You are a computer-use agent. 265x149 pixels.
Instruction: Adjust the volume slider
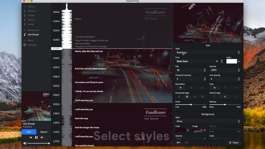[x=39, y=143]
